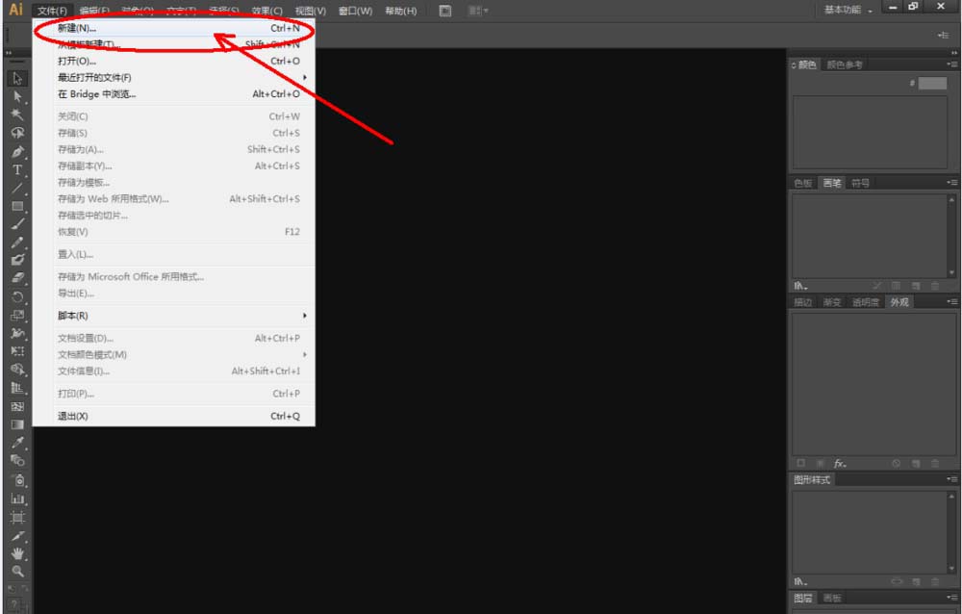The width and height of the screenshot is (962, 614).
Task: Select the Slice tool
Action: [17, 536]
